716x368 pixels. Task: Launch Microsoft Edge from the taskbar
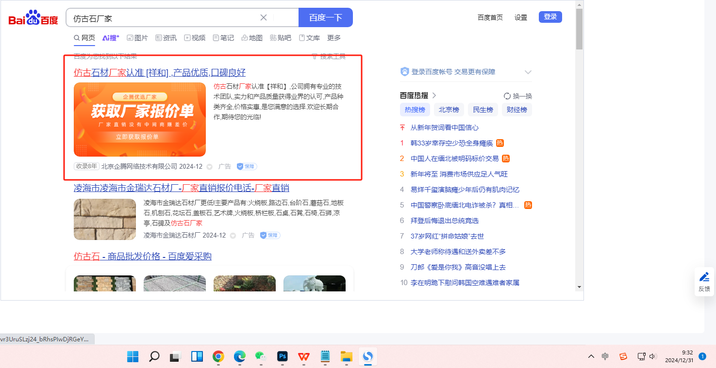239,357
